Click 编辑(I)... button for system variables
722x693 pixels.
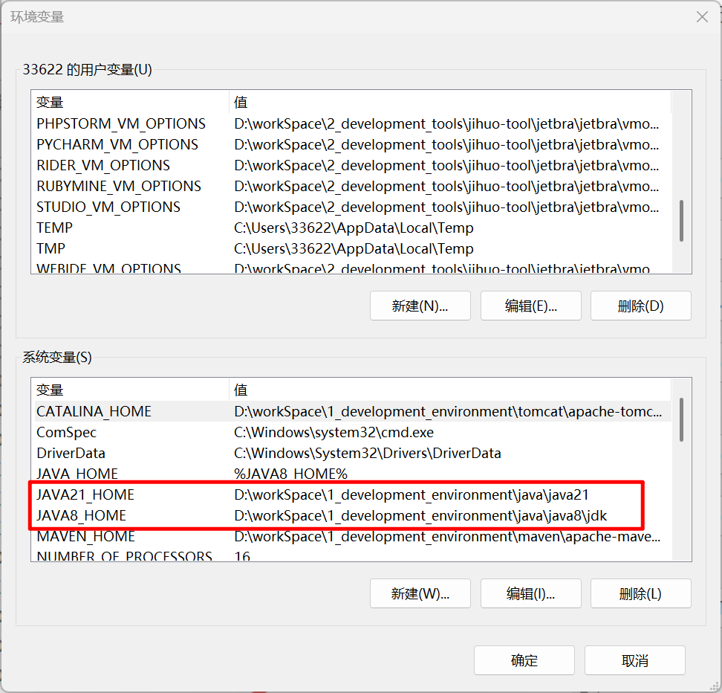tap(530, 593)
